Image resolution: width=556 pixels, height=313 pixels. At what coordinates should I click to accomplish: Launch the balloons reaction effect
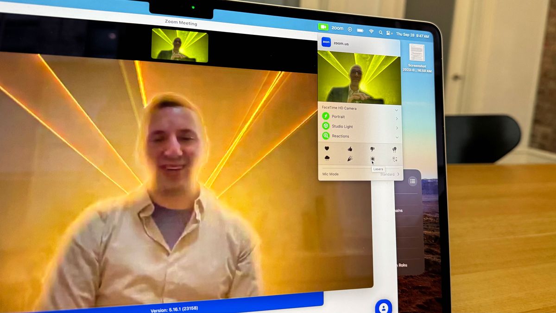[394, 150]
